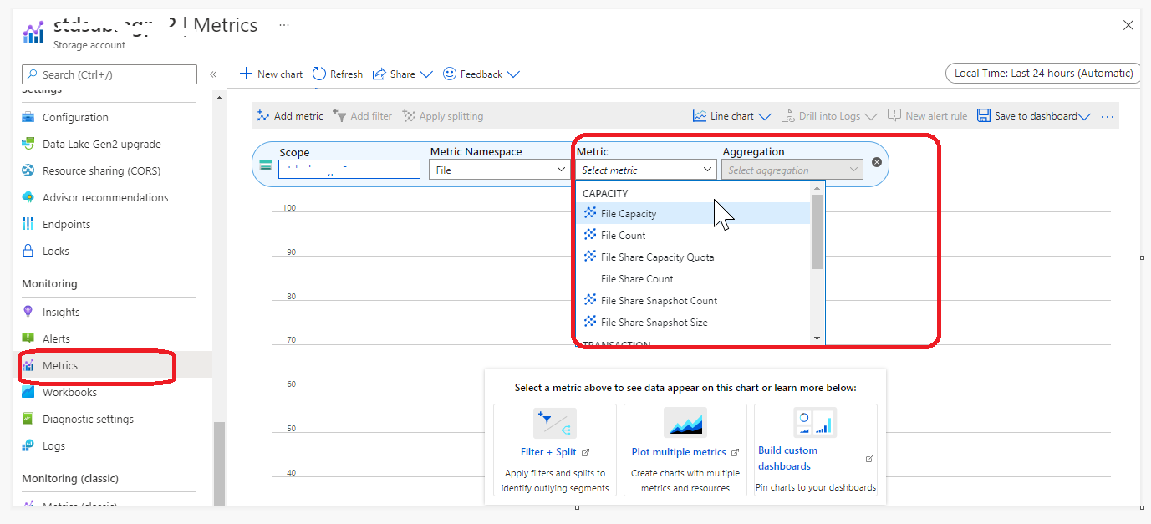The height and width of the screenshot is (524, 1151).
Task: Remove the metric with X icon
Action: (x=877, y=162)
